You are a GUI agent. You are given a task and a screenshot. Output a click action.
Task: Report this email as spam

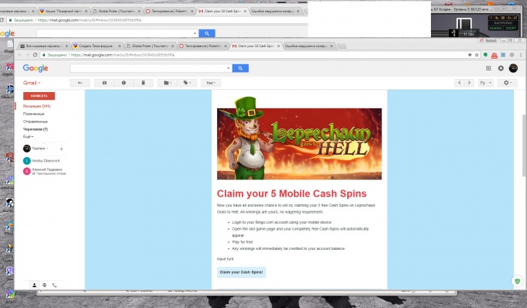tap(124, 83)
